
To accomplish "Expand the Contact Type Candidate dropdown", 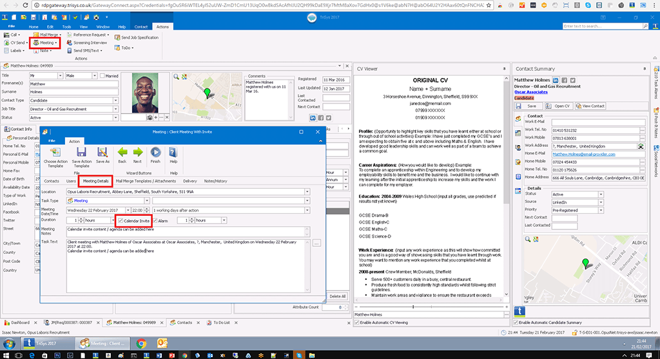I will click(115, 101).
